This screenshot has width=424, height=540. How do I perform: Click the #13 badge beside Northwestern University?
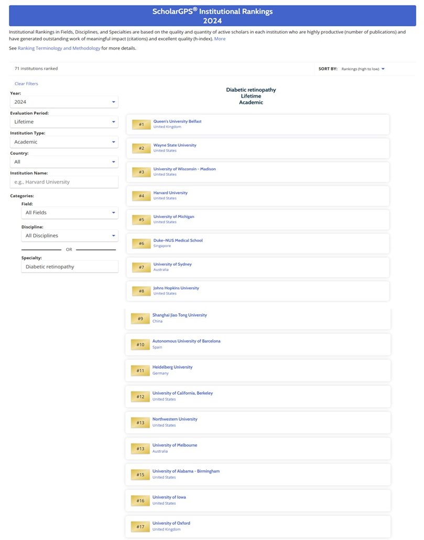click(x=140, y=423)
